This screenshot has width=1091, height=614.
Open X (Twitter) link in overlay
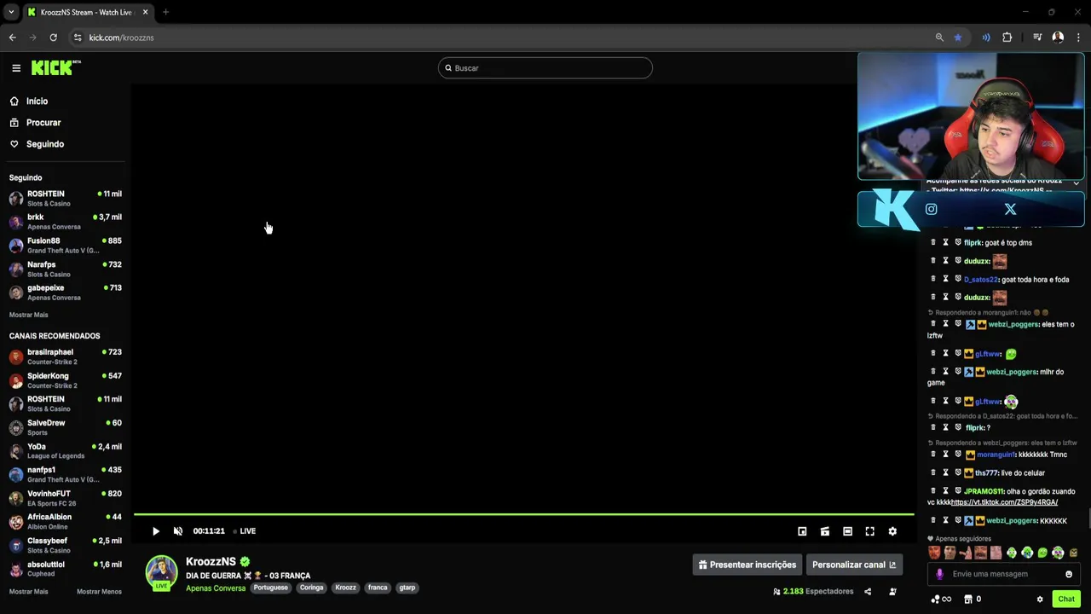click(x=1010, y=209)
